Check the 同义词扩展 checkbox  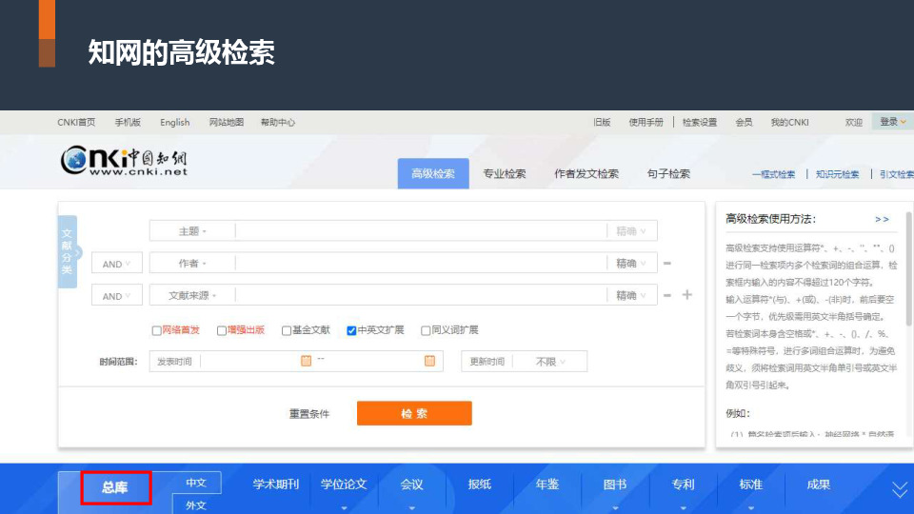426,330
